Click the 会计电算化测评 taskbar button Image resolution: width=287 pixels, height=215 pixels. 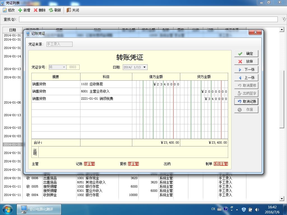(x=39, y=209)
